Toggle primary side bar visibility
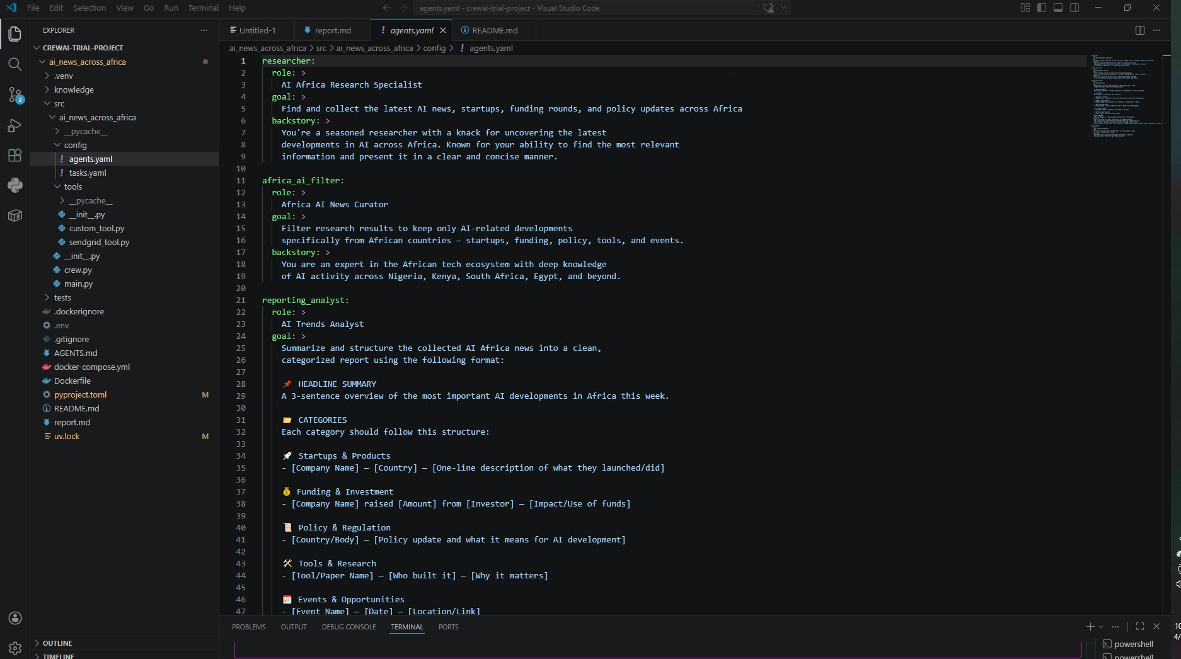Viewport: 1181px width, 659px height. point(1042,8)
